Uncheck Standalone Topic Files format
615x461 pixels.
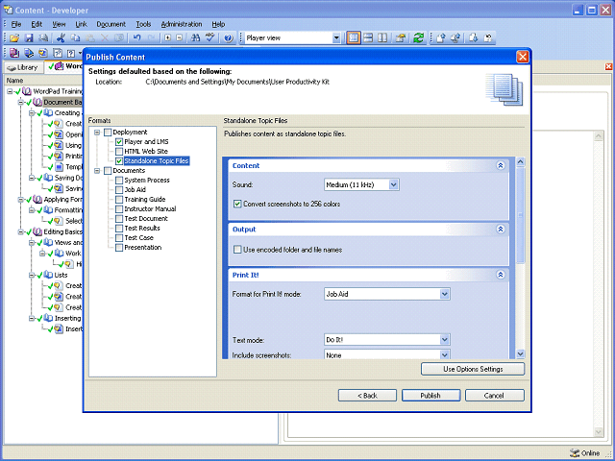119,161
